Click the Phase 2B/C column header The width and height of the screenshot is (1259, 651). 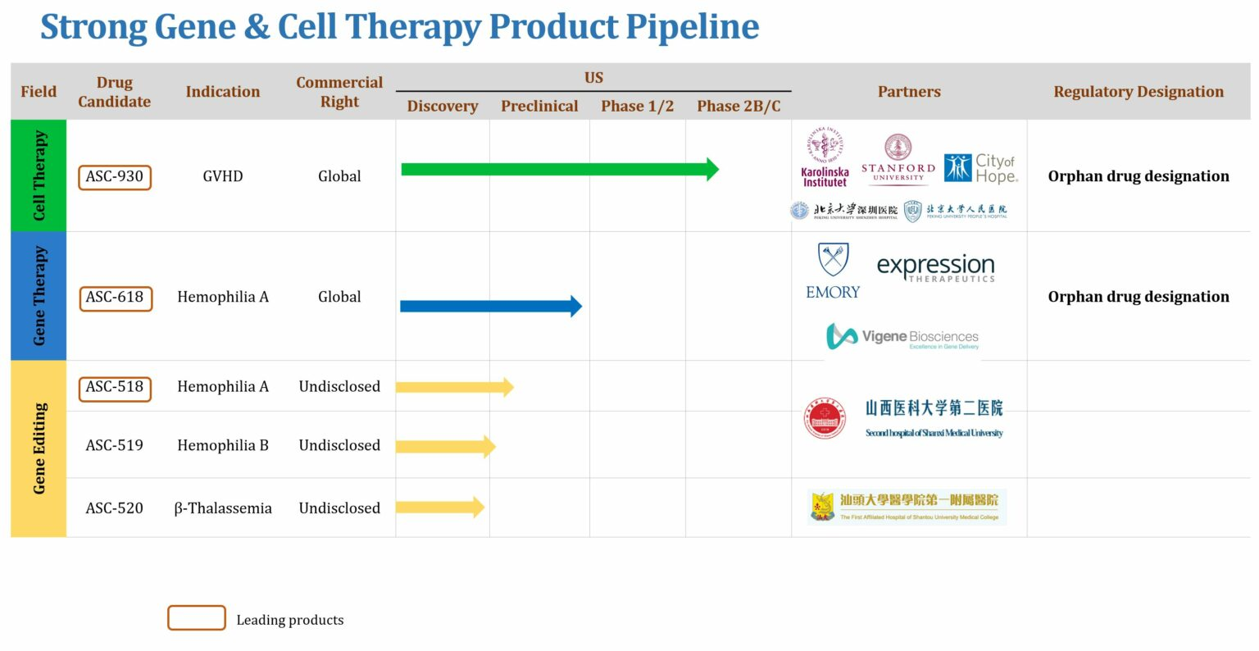point(739,106)
